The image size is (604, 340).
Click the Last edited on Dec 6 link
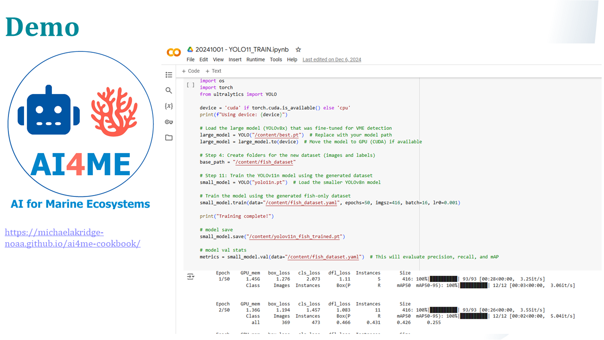[332, 59]
